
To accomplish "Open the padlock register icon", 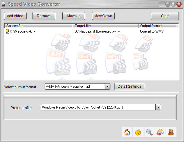I will tap(138, 132).
